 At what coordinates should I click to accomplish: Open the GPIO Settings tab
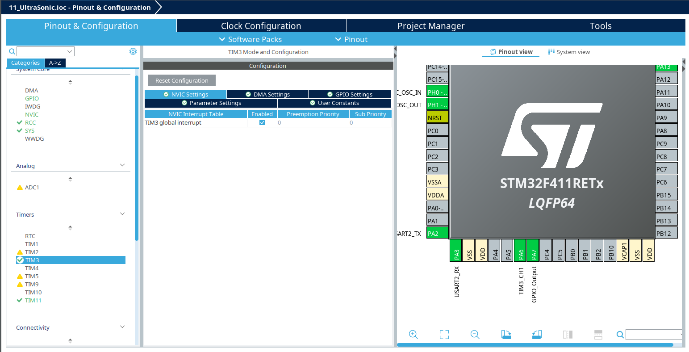(x=350, y=94)
